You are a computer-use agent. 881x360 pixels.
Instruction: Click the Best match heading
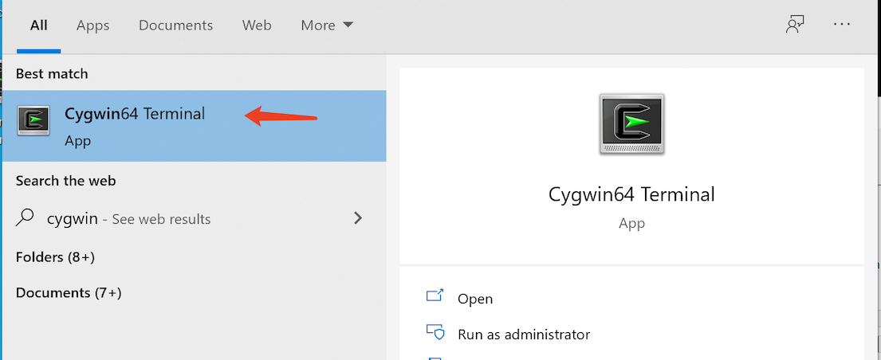[x=52, y=73]
